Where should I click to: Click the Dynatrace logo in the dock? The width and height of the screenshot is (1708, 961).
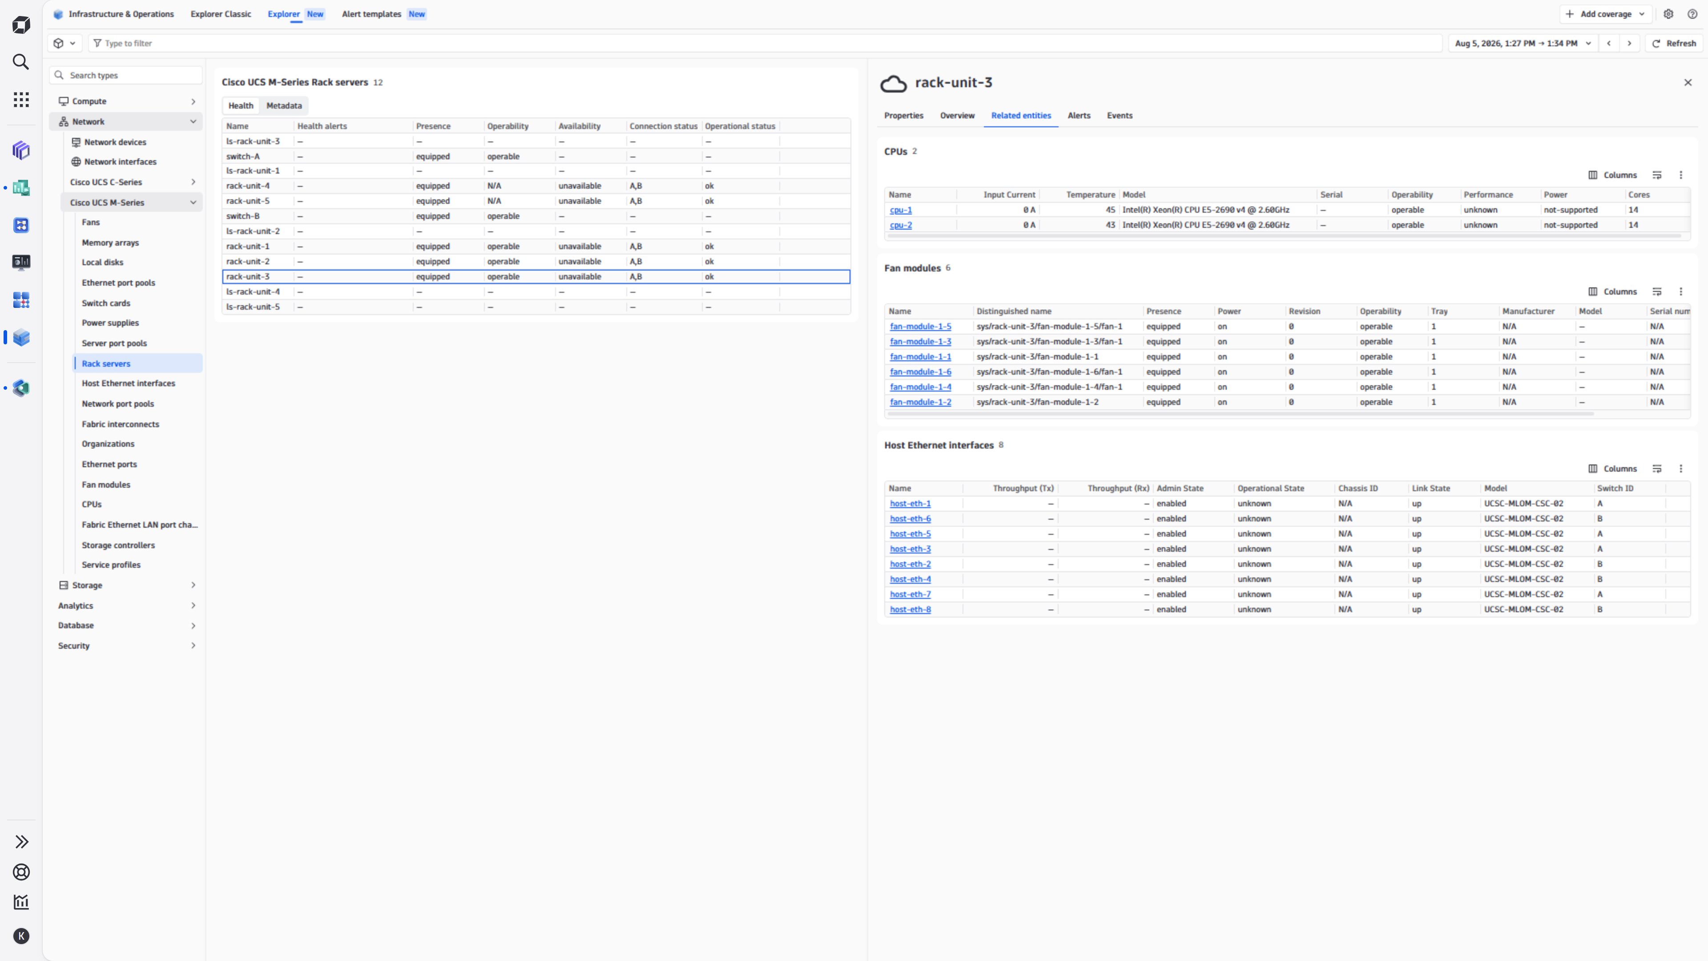pos(21,25)
